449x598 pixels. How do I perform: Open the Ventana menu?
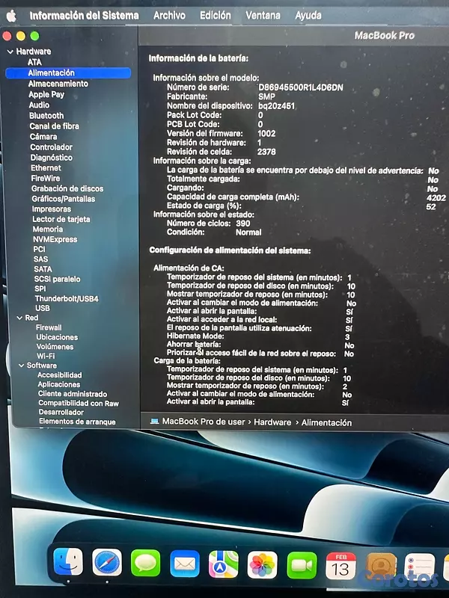[263, 16]
